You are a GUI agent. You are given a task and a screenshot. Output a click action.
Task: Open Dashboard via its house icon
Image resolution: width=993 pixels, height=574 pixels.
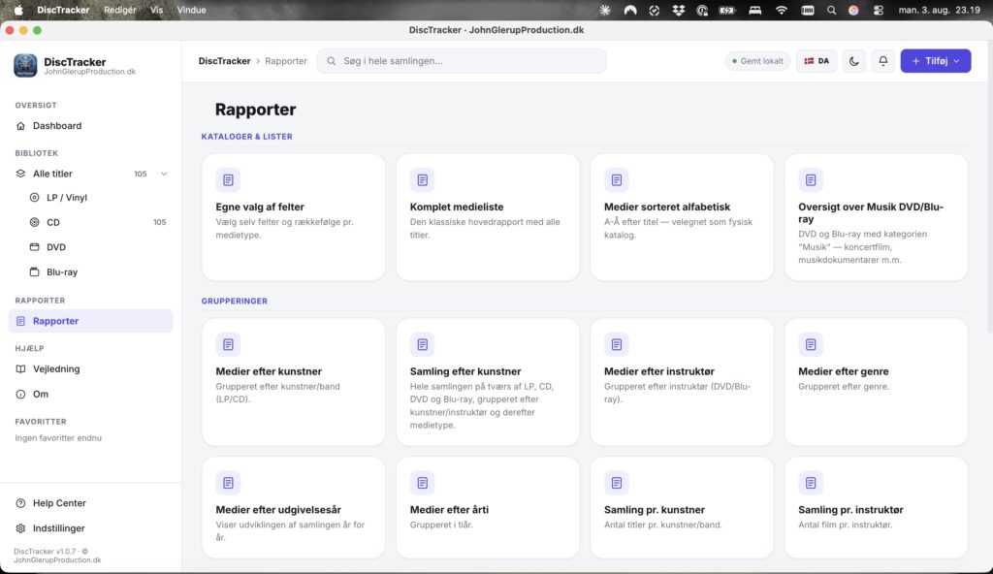(x=21, y=126)
